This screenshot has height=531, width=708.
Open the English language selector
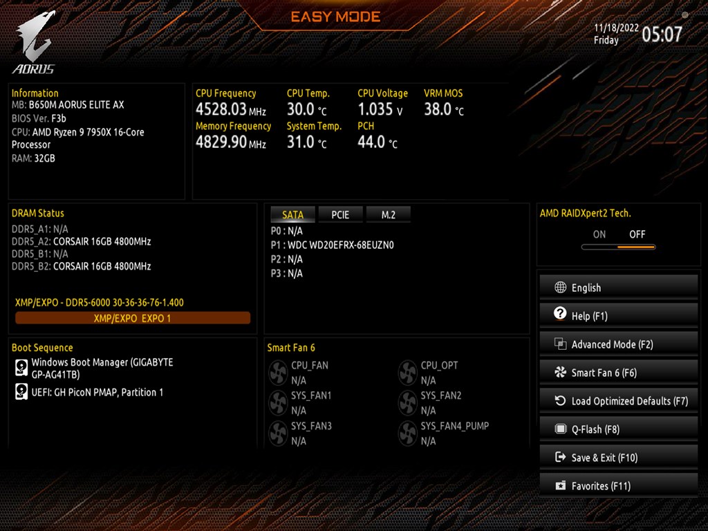pyautogui.click(x=619, y=288)
